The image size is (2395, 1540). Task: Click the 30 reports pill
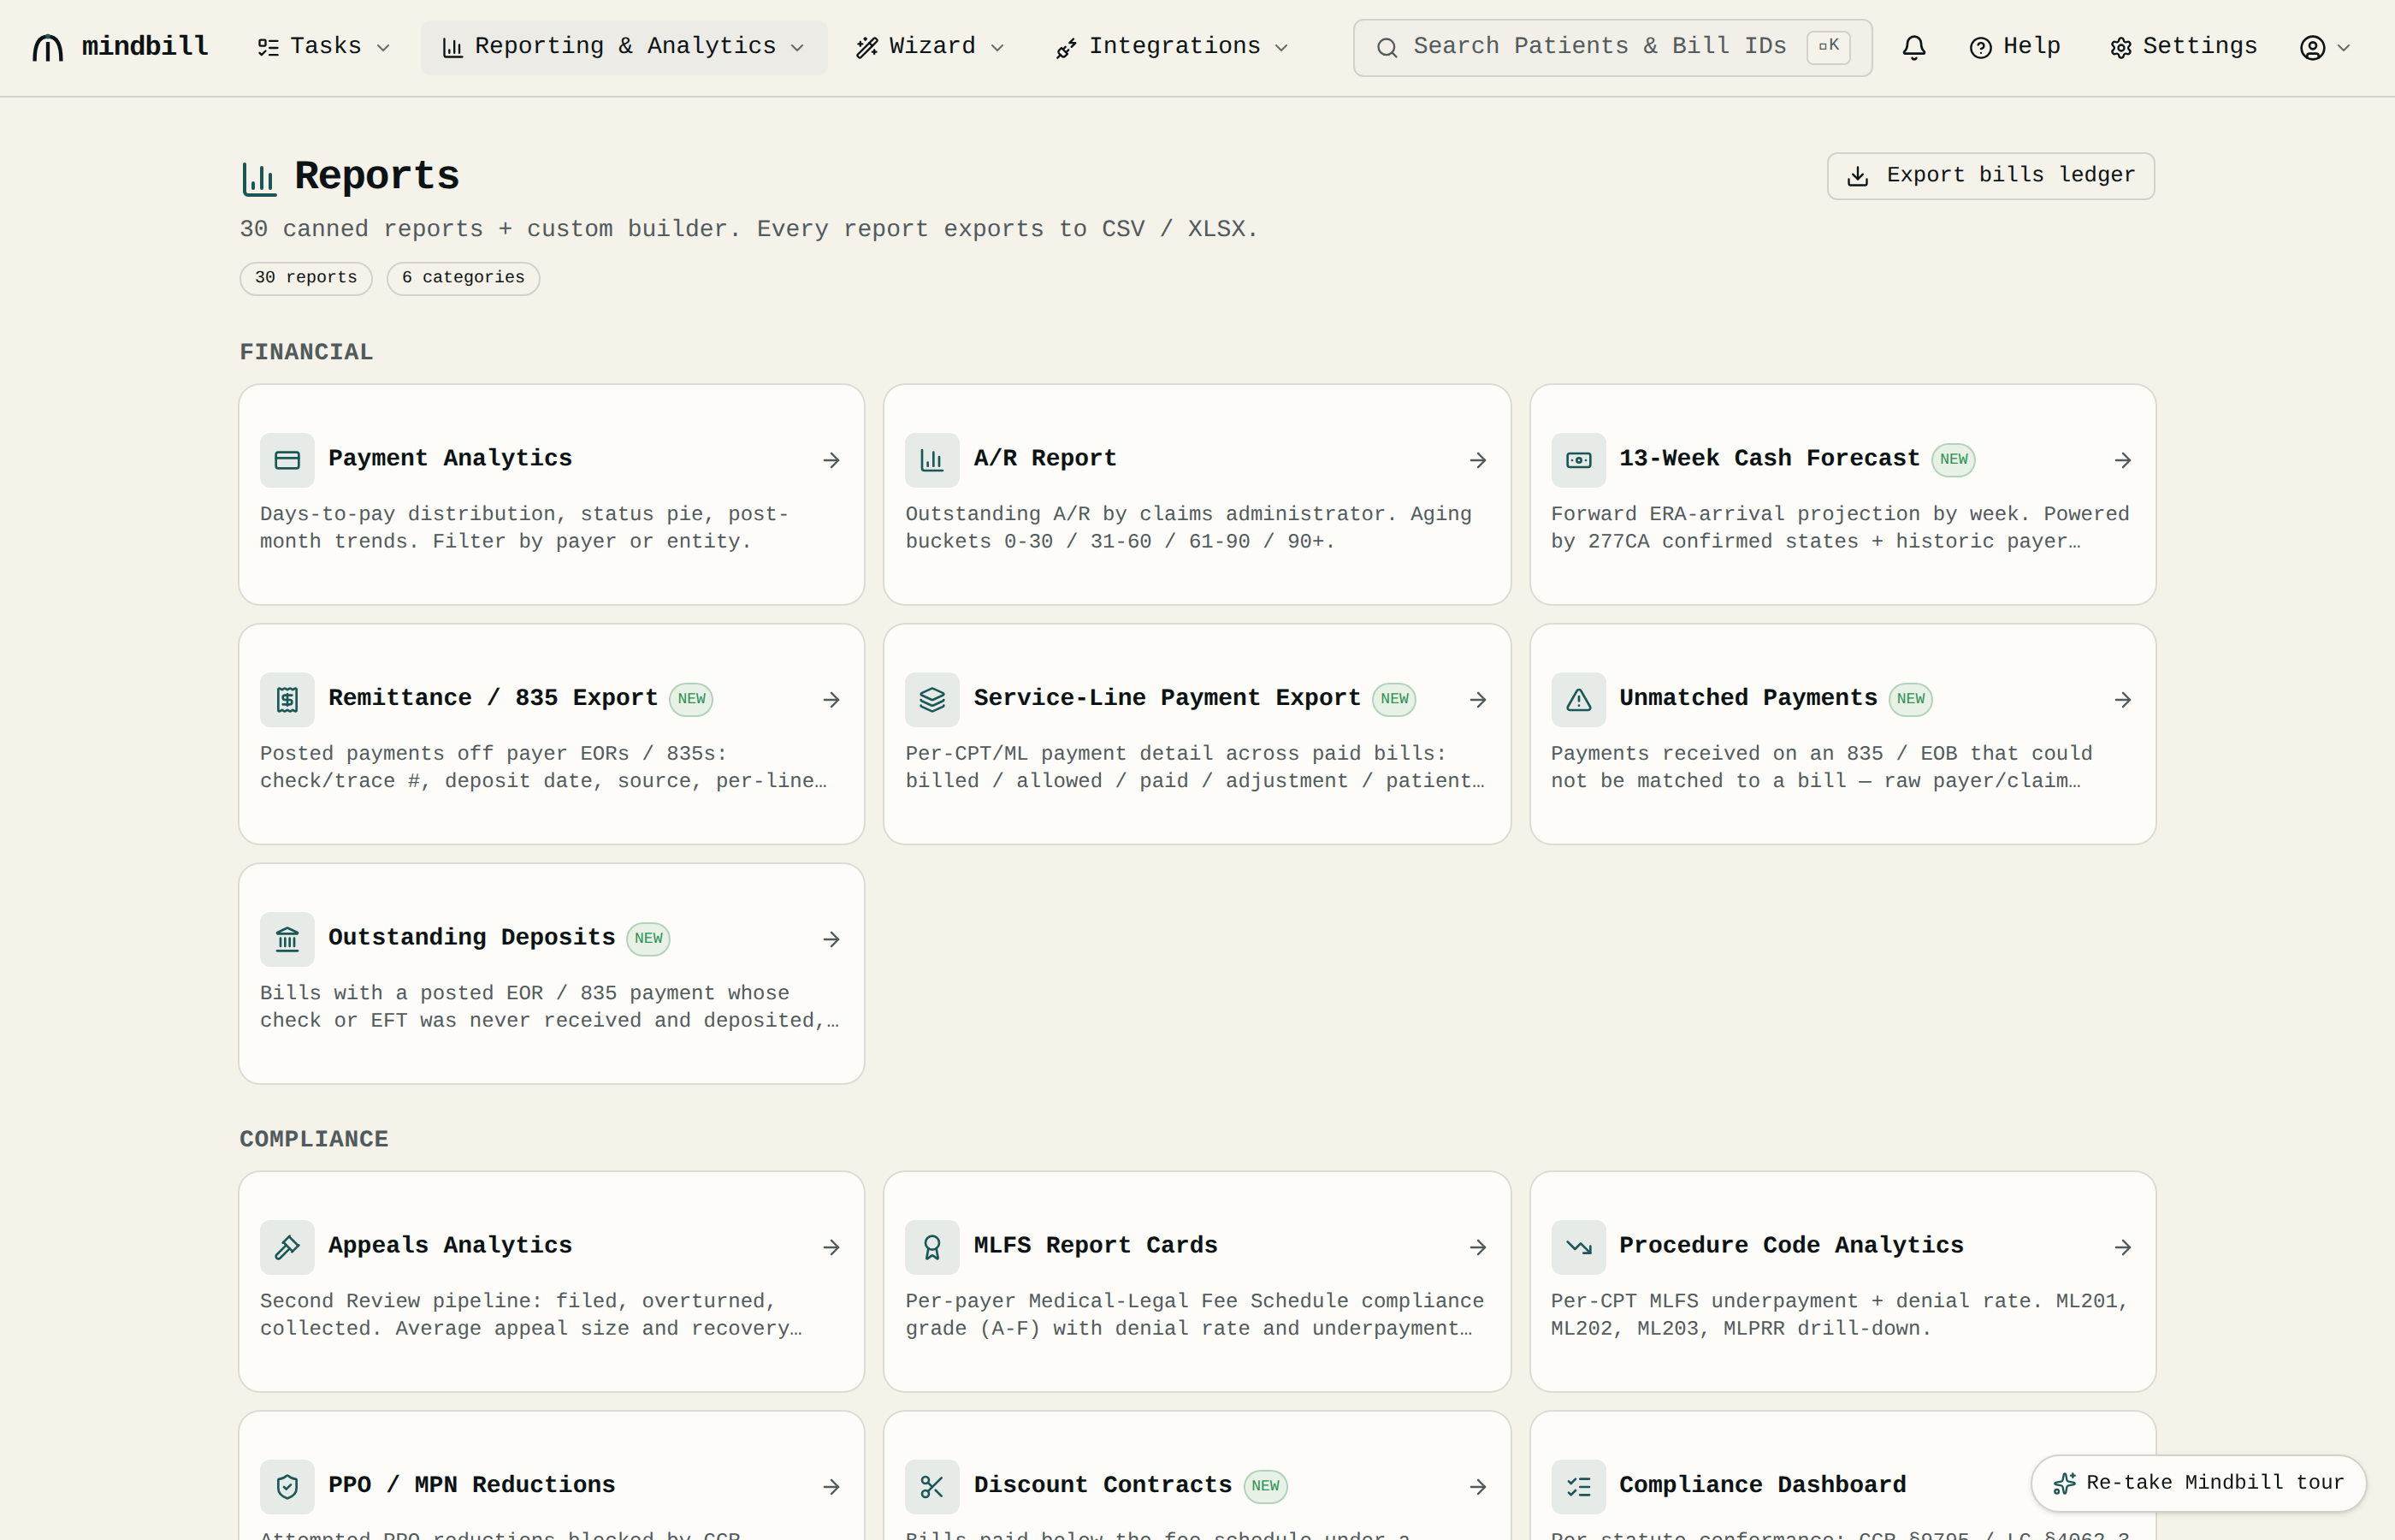(306, 278)
